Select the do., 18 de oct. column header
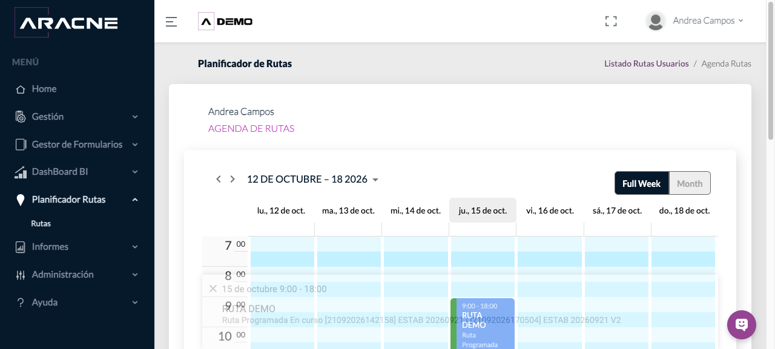 coord(684,210)
